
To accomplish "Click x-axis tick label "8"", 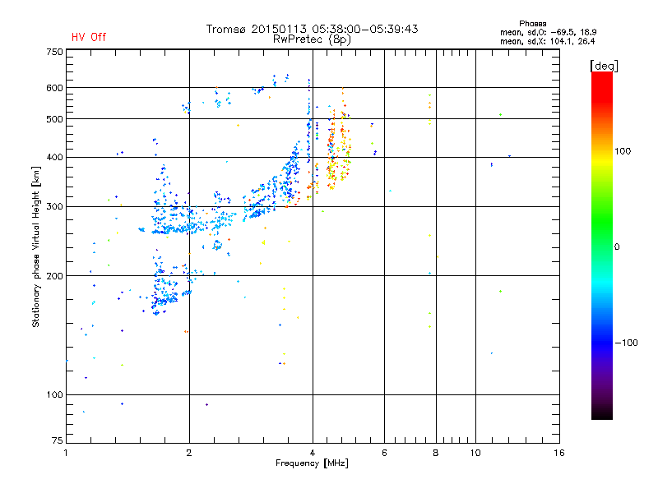I will point(436,453).
